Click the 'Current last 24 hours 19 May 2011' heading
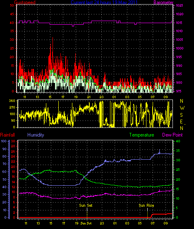The height and width of the screenshot is (229, 194). click(x=104, y=2)
